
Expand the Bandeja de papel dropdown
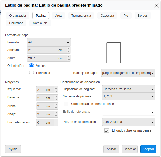click(x=128, y=73)
